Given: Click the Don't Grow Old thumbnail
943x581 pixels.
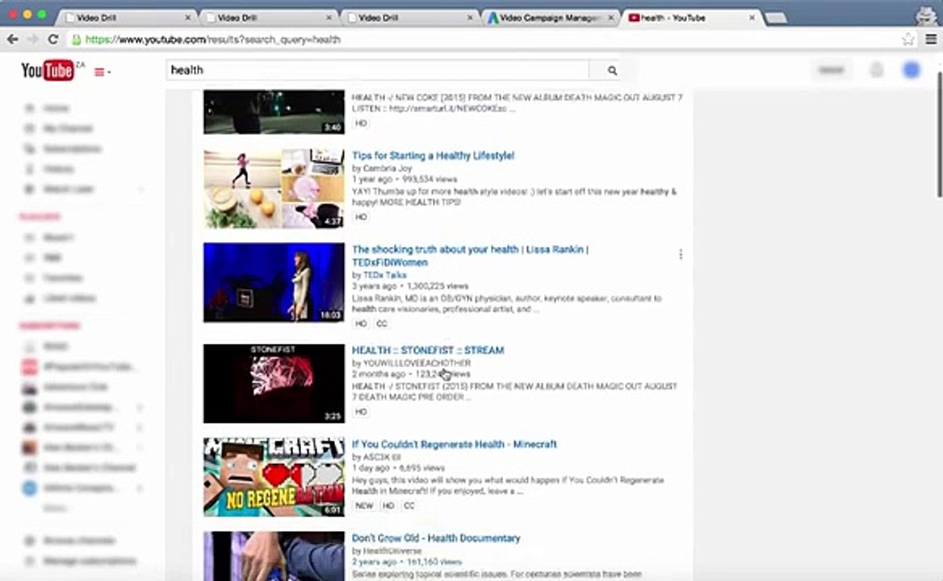Looking at the screenshot, I should [x=274, y=556].
